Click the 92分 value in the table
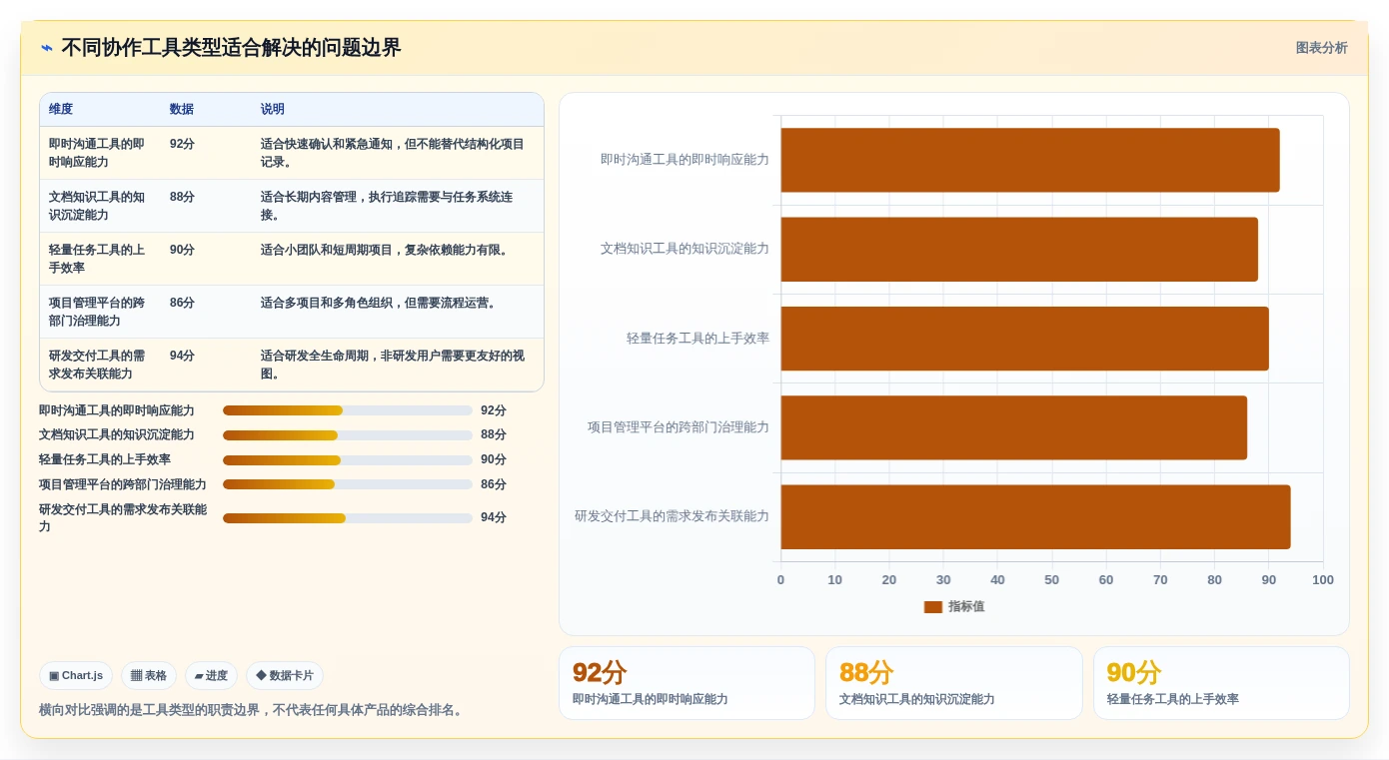The width and height of the screenshot is (1389, 760). (182, 144)
